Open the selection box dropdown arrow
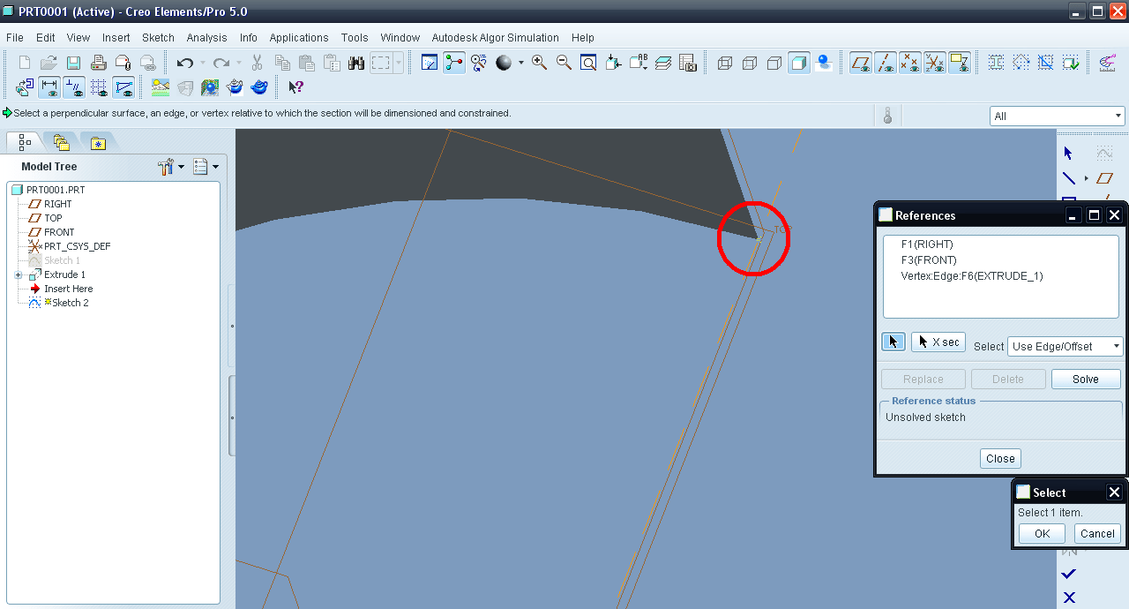Screen dimensions: 1129x609 399,63
